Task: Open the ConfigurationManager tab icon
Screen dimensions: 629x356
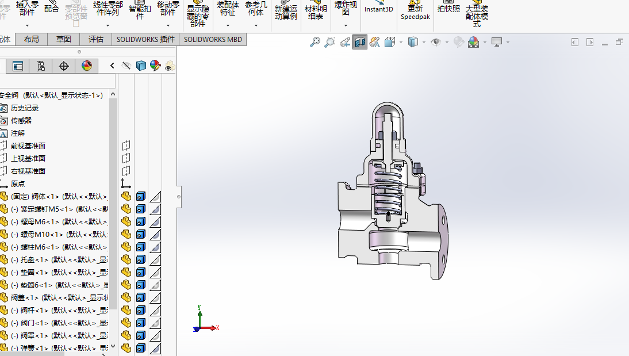Action: click(40, 66)
